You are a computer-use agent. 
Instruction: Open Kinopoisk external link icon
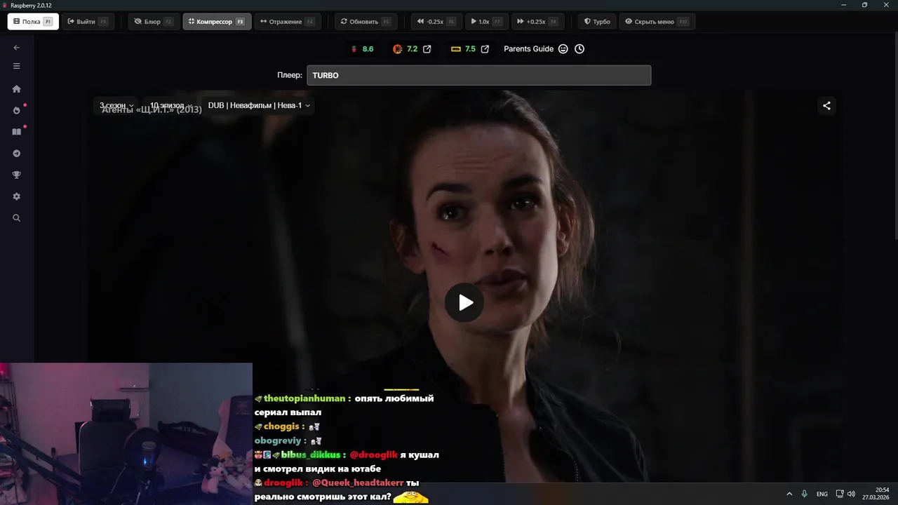427,49
